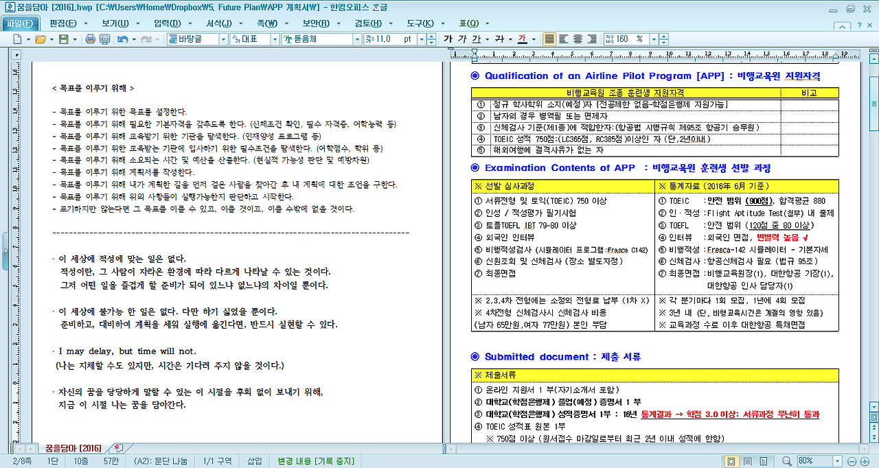The height and width of the screenshot is (468, 879).
Task: Open the 입력(D) menu
Action: point(168,23)
